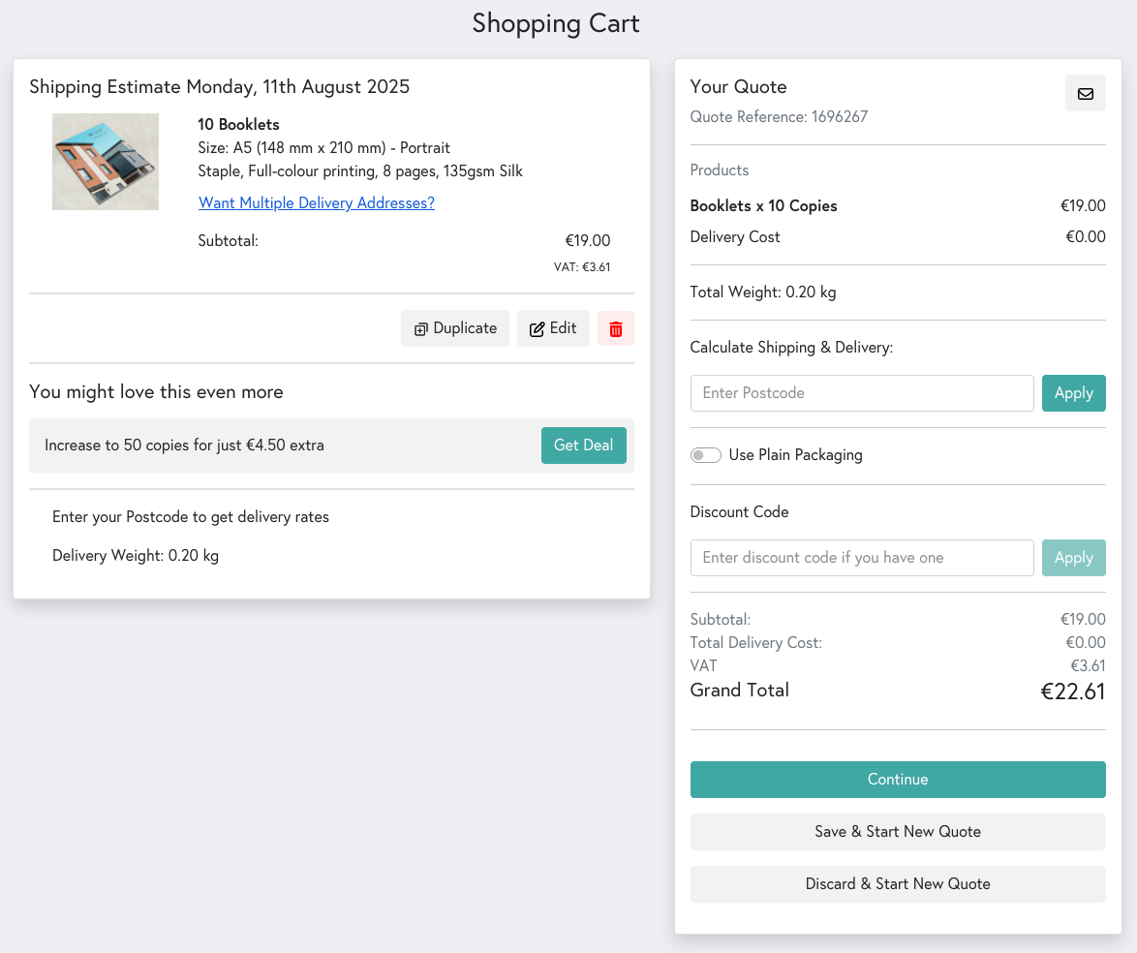1137x953 pixels.
Task: Email the quote using envelope icon
Action: click(1085, 93)
